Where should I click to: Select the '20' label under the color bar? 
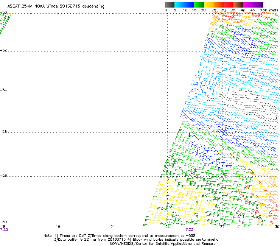203,10
